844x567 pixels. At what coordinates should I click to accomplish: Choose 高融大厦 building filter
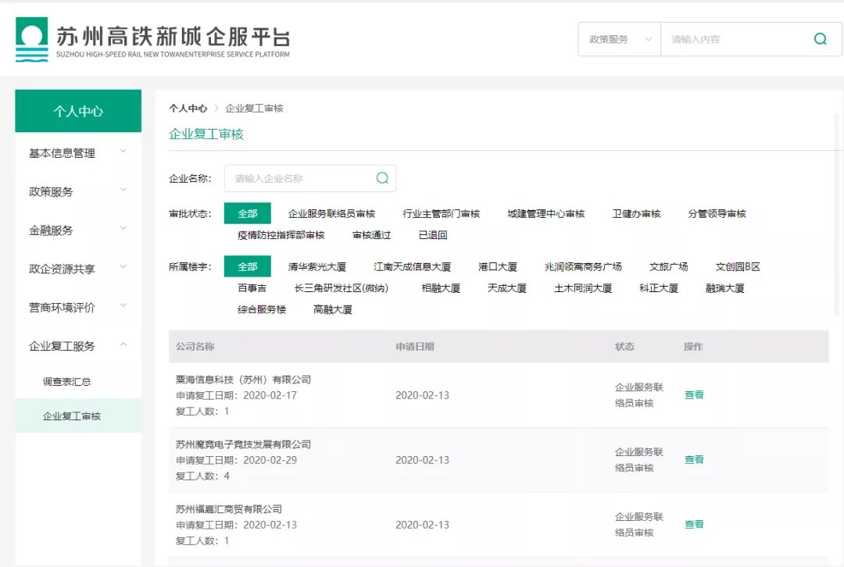tap(333, 309)
